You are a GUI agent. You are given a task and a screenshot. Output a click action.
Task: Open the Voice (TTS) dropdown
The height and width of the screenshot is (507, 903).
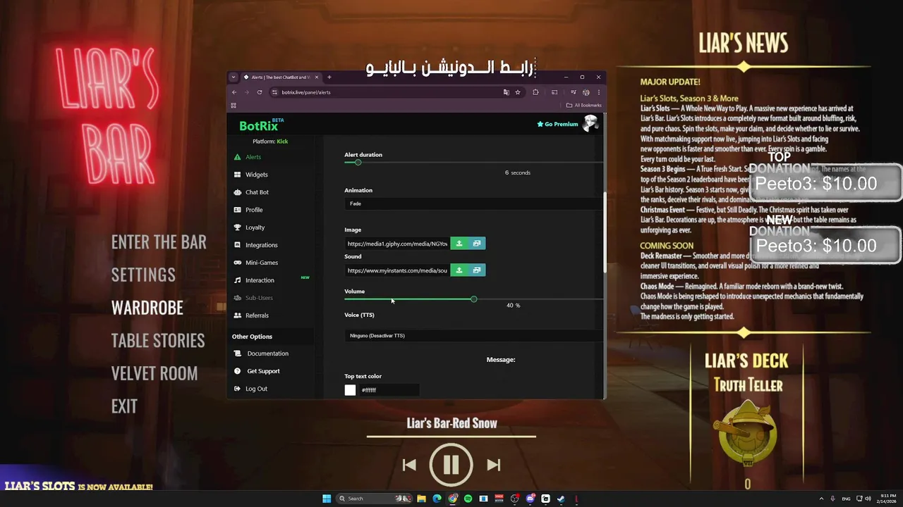(x=473, y=336)
